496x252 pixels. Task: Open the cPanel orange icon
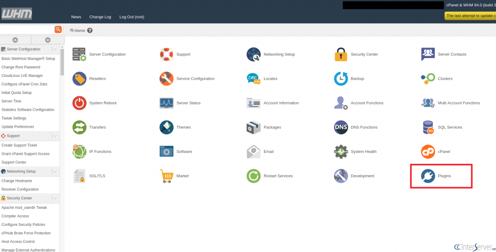(x=428, y=151)
